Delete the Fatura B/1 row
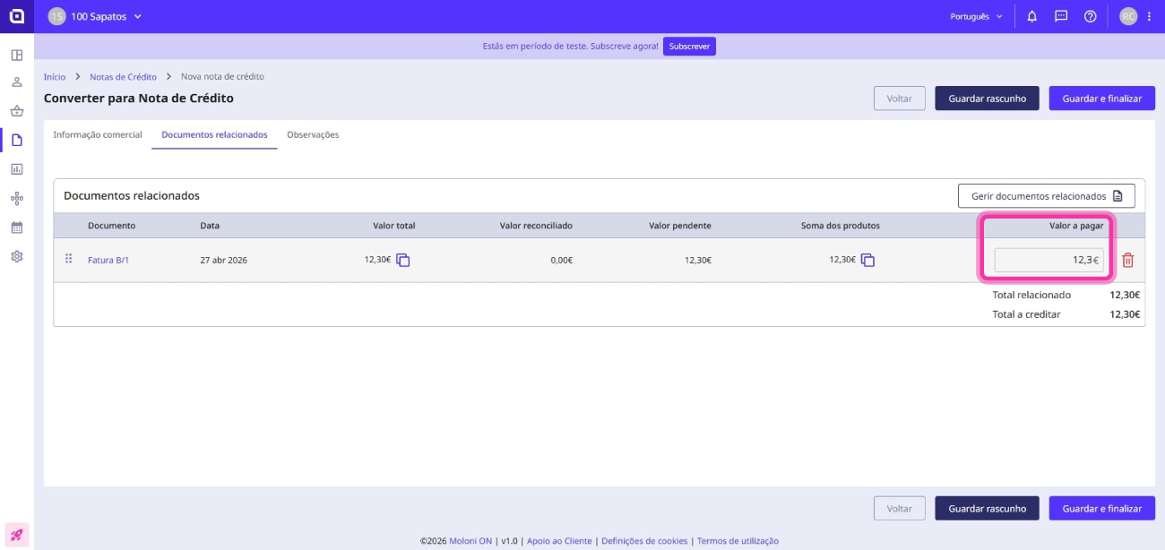Screen dimensions: 1165x550 tap(1127, 261)
